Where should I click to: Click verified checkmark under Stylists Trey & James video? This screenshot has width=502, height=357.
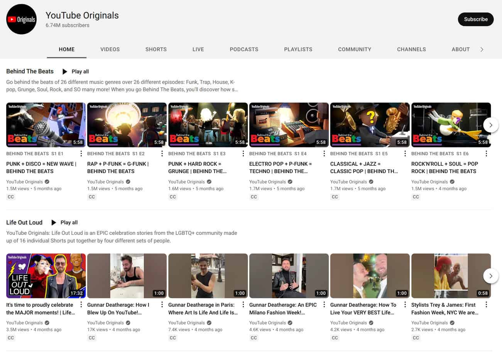[452, 323]
